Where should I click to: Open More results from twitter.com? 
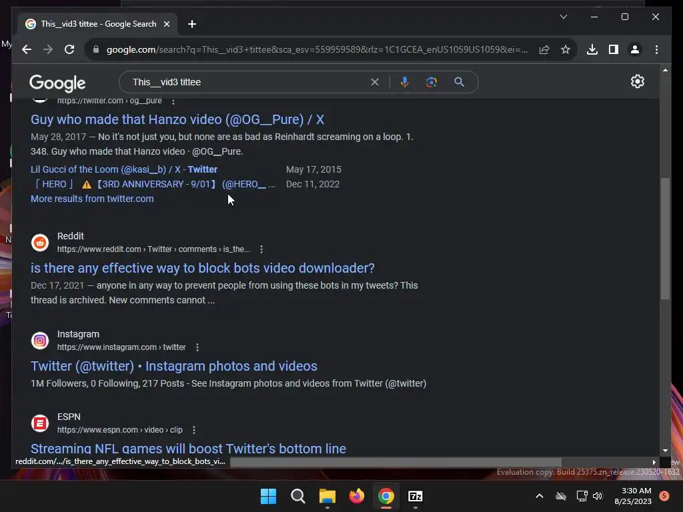92,199
